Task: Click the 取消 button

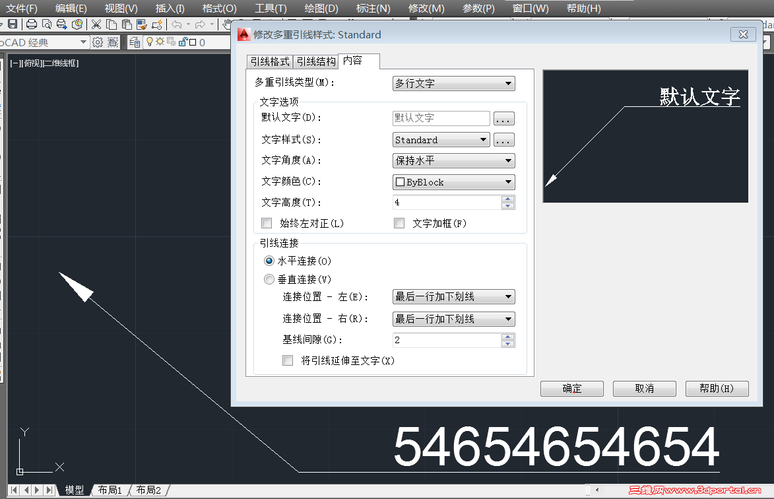Action: tap(645, 388)
